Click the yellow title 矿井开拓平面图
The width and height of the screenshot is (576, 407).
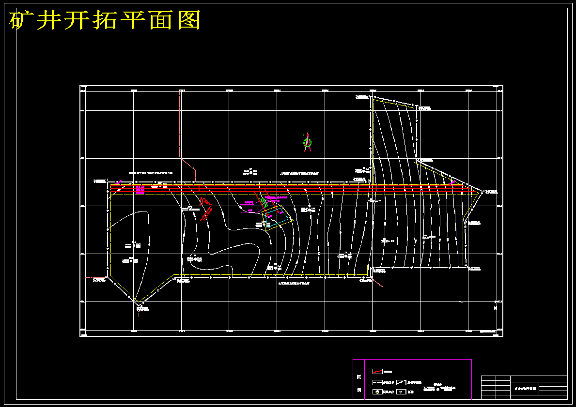(x=105, y=20)
